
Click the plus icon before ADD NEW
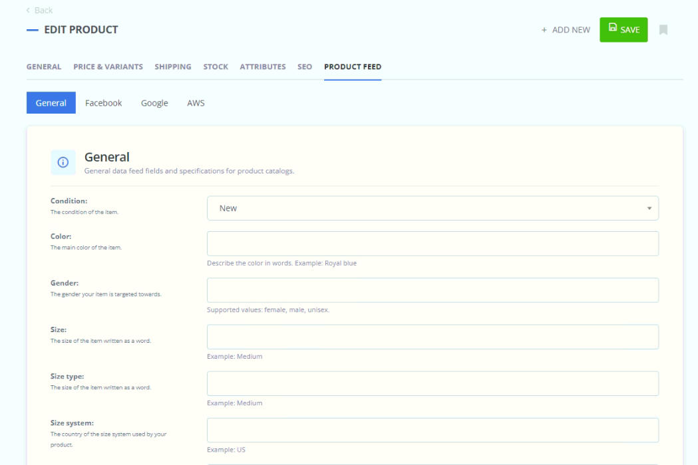tap(544, 30)
